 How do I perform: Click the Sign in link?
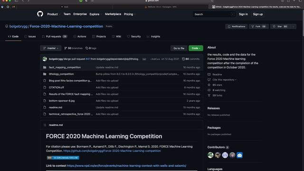[243, 14]
